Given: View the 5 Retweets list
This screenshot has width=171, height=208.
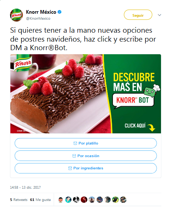Looking at the screenshot, I should pyautogui.click(x=19, y=200).
